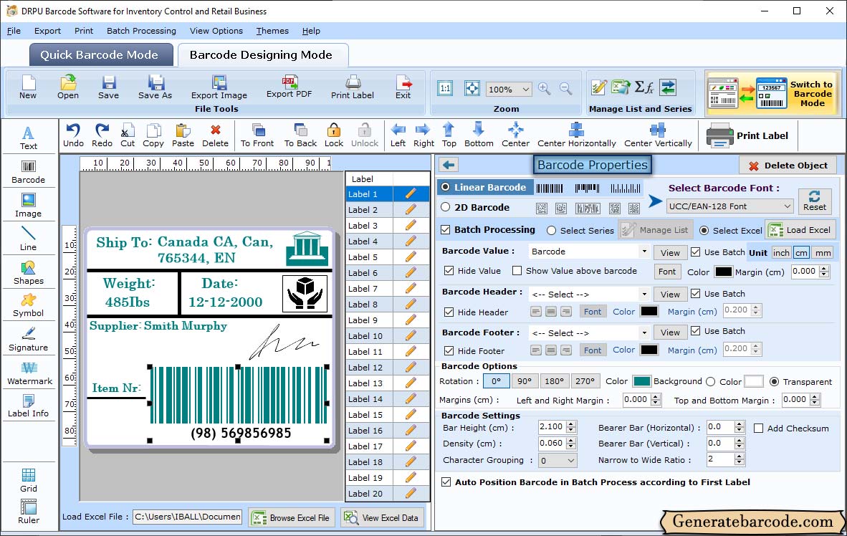This screenshot has height=536, width=847.
Task: Click Reset barcode font button
Action: pyautogui.click(x=814, y=201)
